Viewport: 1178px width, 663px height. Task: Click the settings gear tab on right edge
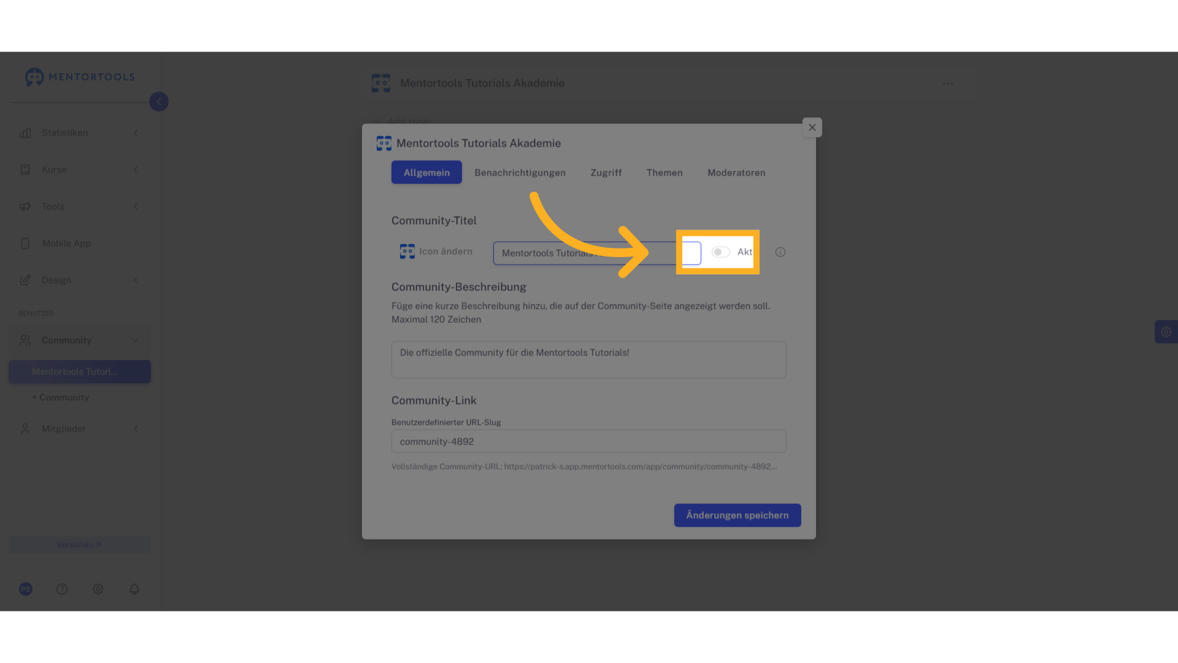pyautogui.click(x=1166, y=332)
